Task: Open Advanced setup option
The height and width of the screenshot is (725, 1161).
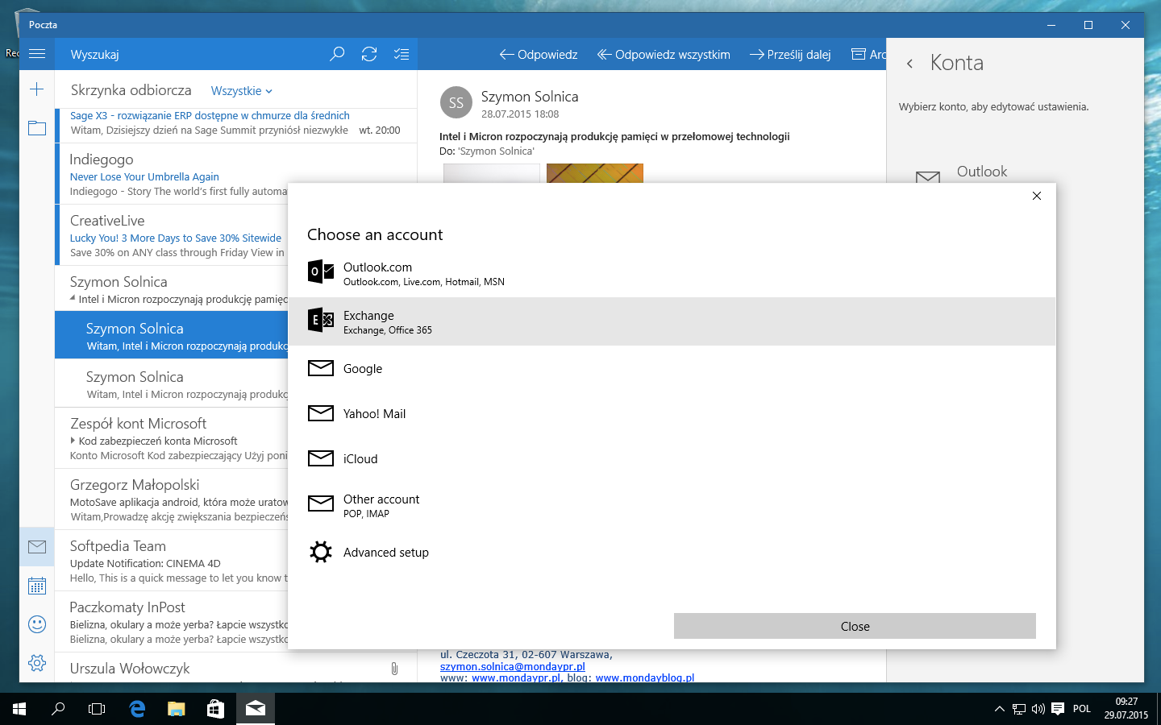Action: (x=672, y=552)
